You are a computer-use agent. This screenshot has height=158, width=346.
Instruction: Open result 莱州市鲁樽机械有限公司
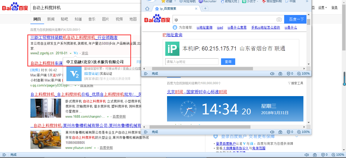[86, 126]
